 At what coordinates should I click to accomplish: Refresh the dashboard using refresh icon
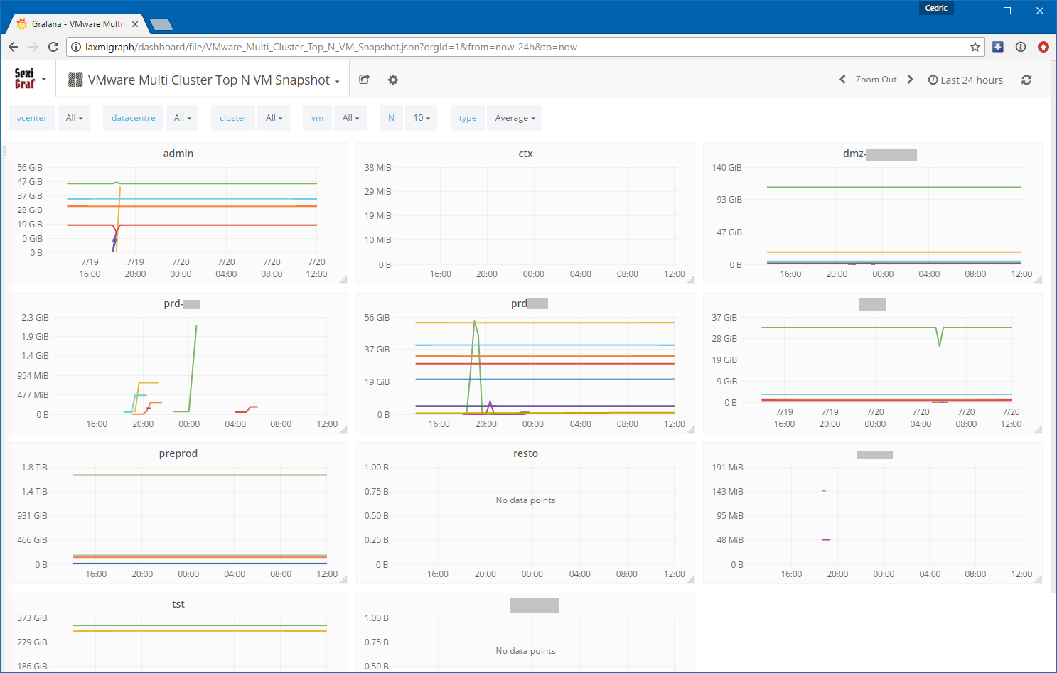(1026, 80)
